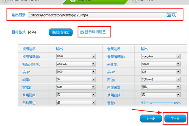Screen dimensions: 189x126
Task: Open the 音频编码器 mpeg4aac dropdown
Action: tap(161, 56)
